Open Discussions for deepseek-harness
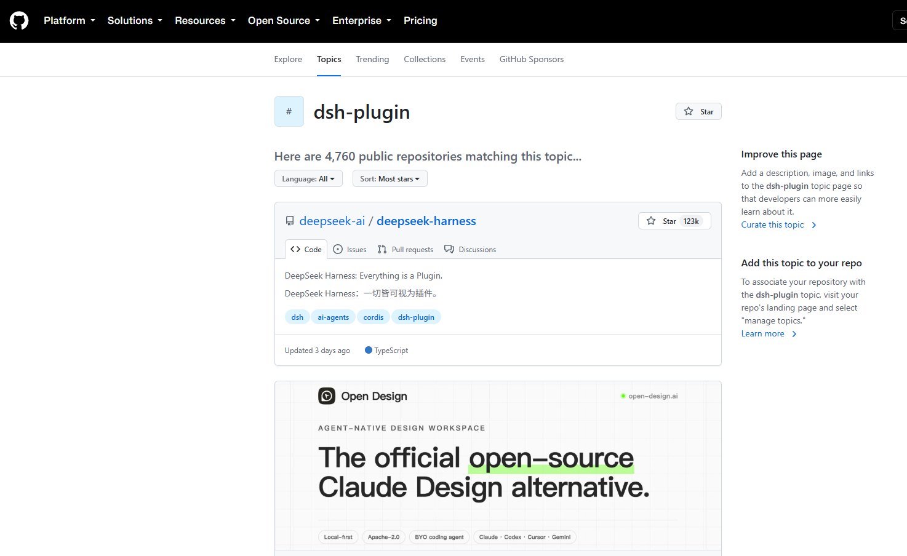This screenshot has width=907, height=556. pos(470,249)
